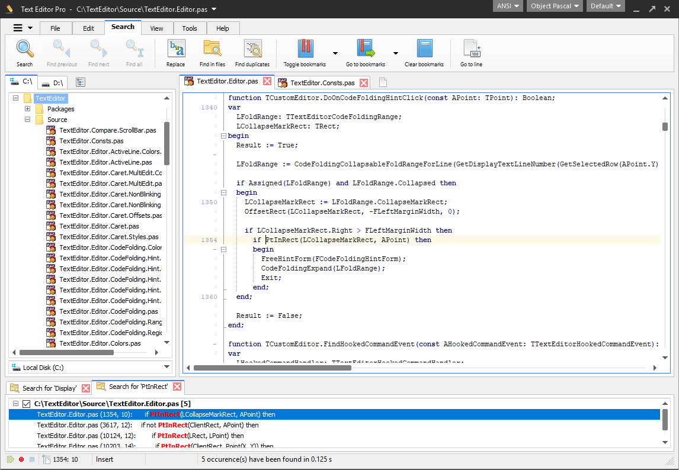Switch to the Edit ribbon tab

[88, 28]
